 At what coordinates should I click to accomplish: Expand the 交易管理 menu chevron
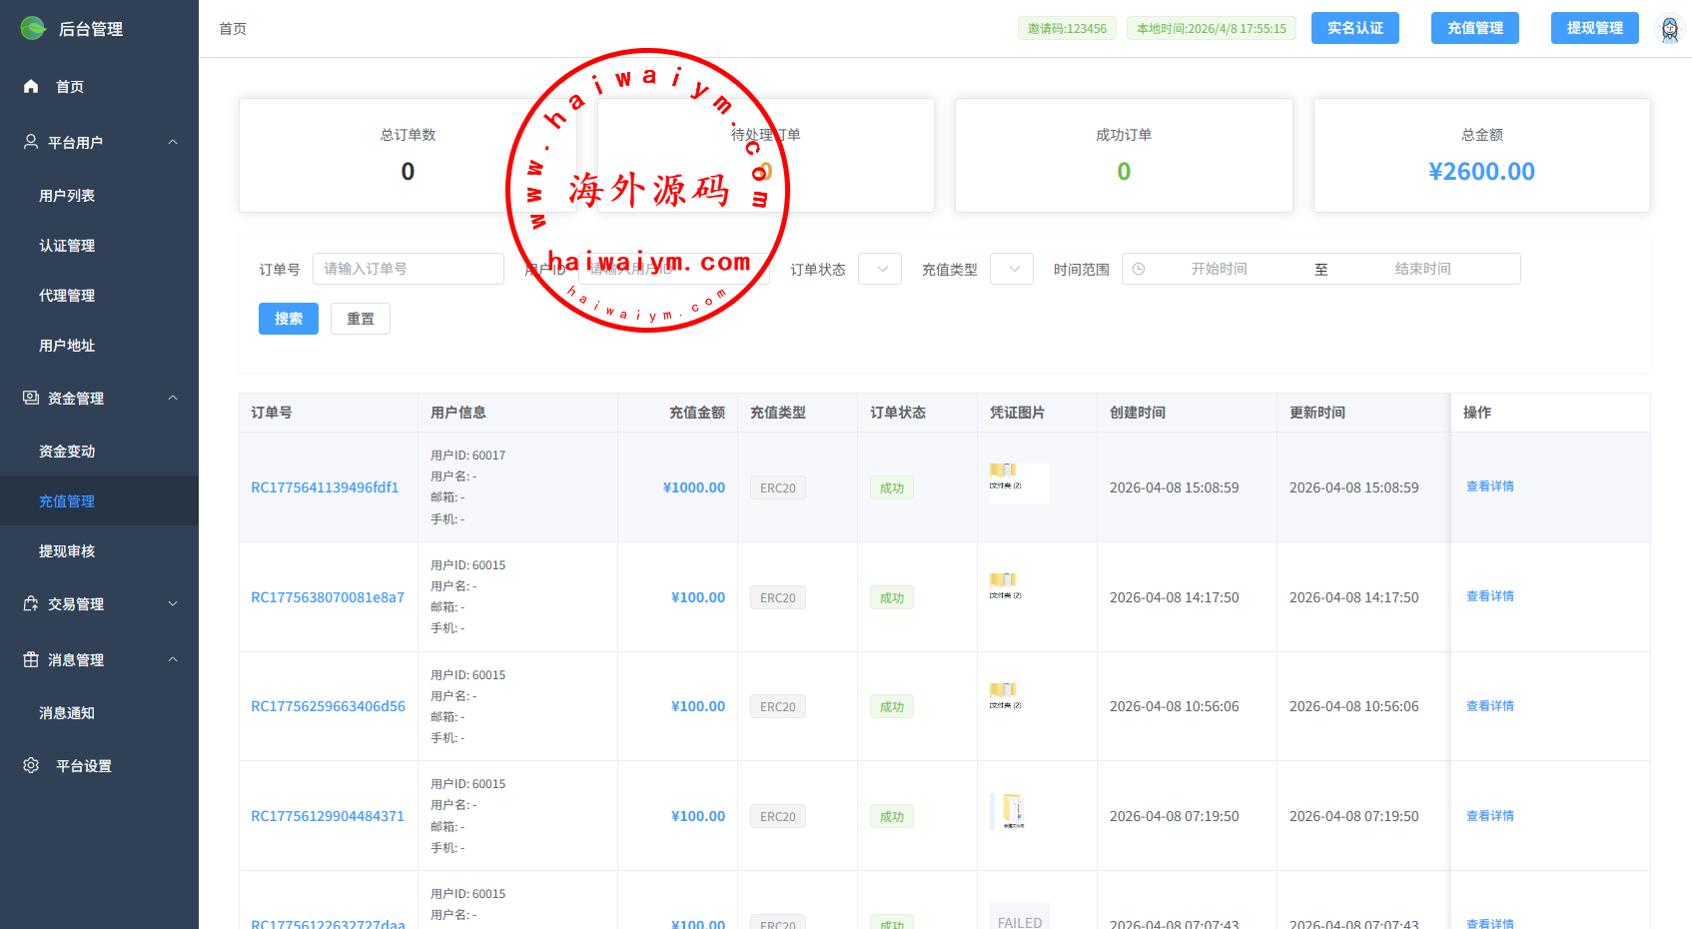[x=173, y=603]
